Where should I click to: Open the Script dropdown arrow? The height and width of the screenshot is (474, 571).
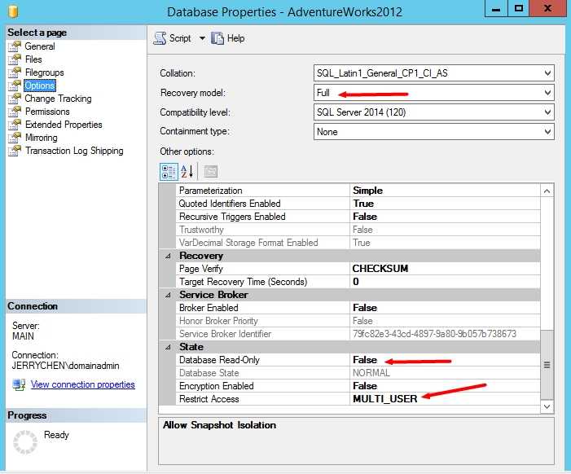tap(202, 38)
